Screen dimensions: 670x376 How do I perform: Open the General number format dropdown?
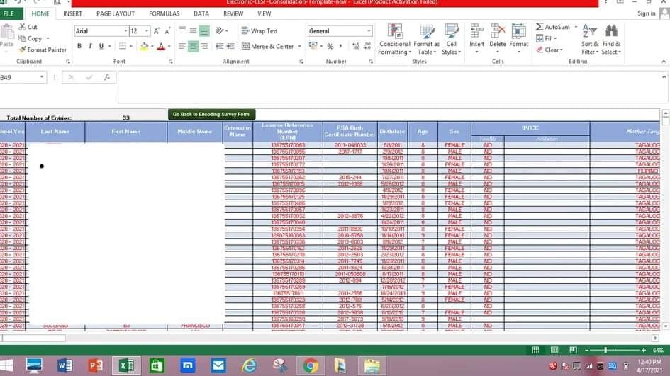coord(369,30)
